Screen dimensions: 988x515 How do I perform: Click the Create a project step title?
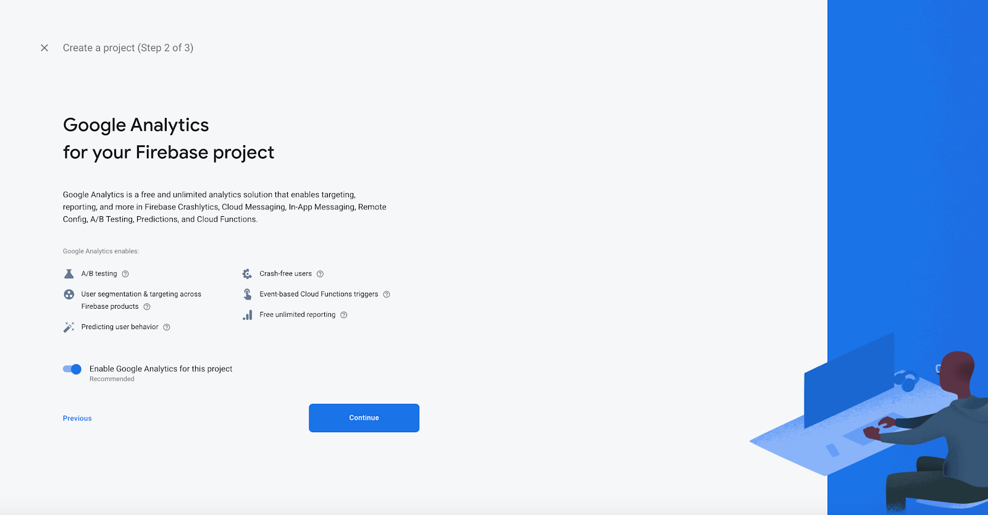tap(128, 48)
